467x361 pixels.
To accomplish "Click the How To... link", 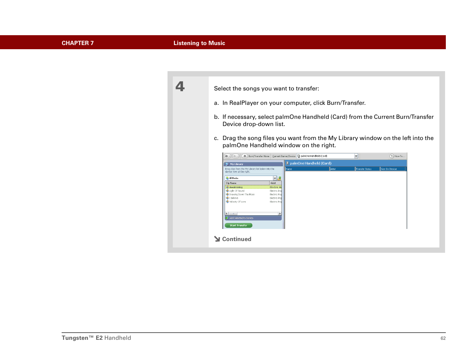I will tap(400, 156).
